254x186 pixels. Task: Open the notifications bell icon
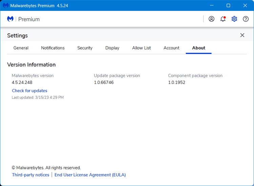point(223,19)
